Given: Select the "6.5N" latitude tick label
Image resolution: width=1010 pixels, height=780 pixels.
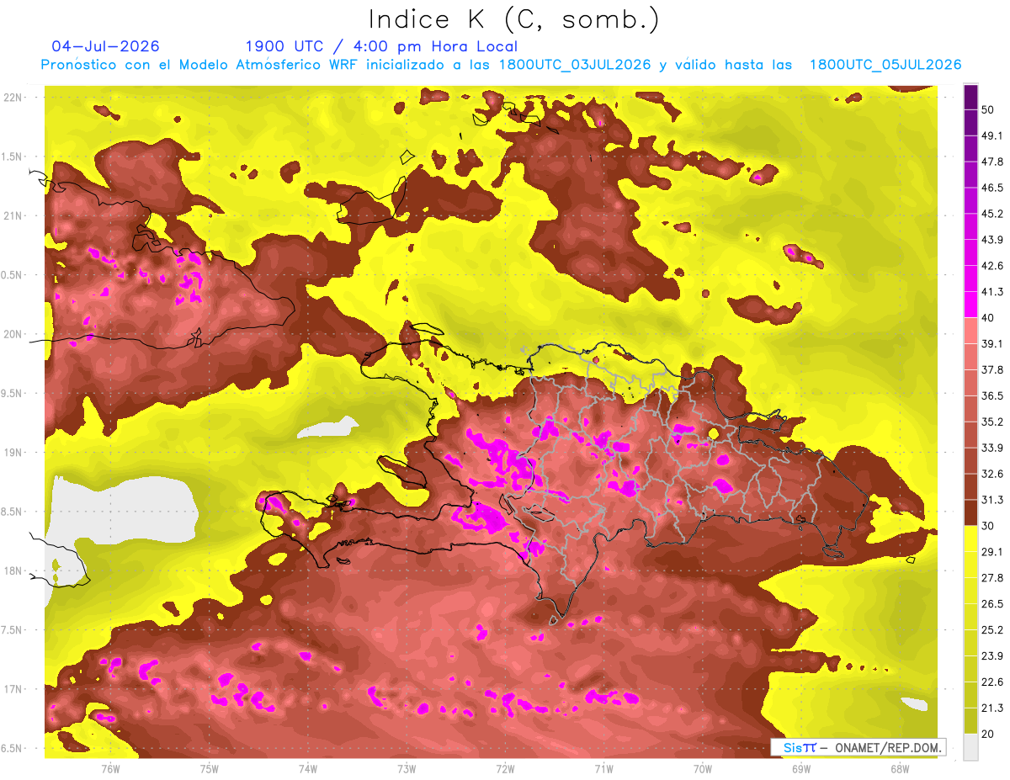Looking at the screenshot, I should click(13, 749).
